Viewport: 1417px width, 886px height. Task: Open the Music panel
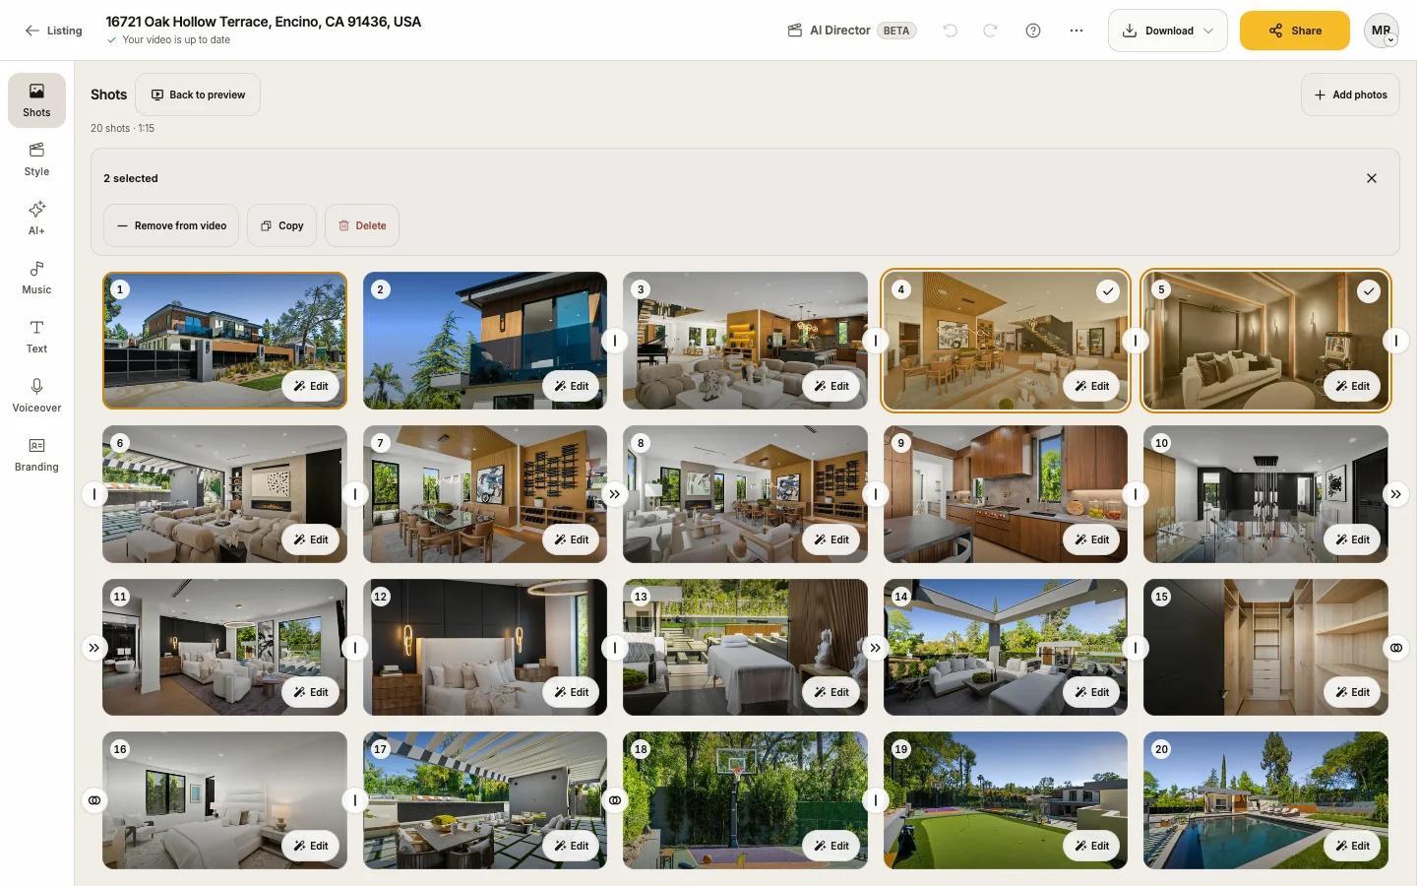point(36,278)
